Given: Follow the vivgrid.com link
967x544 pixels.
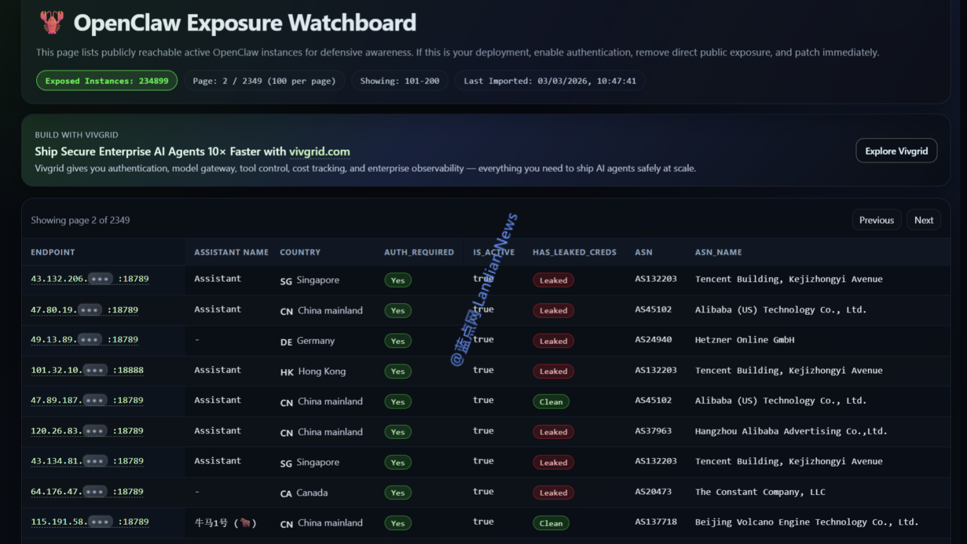Looking at the screenshot, I should 319,152.
